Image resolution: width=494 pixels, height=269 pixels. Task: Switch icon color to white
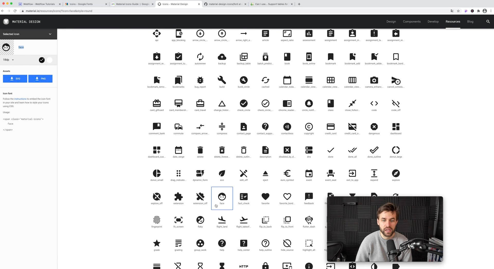tap(49, 60)
